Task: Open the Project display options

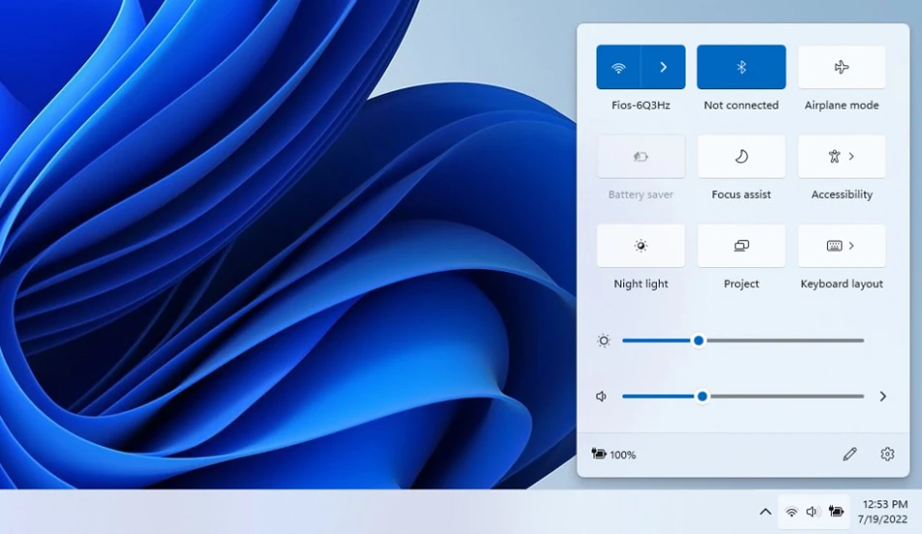Action: [741, 246]
